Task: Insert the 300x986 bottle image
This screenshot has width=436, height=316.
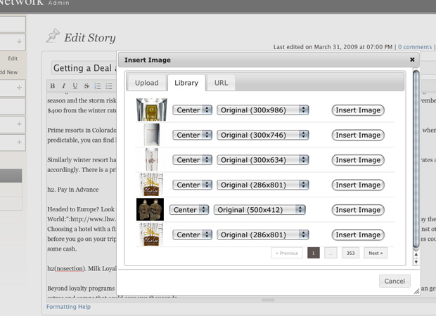Action: 358,110
